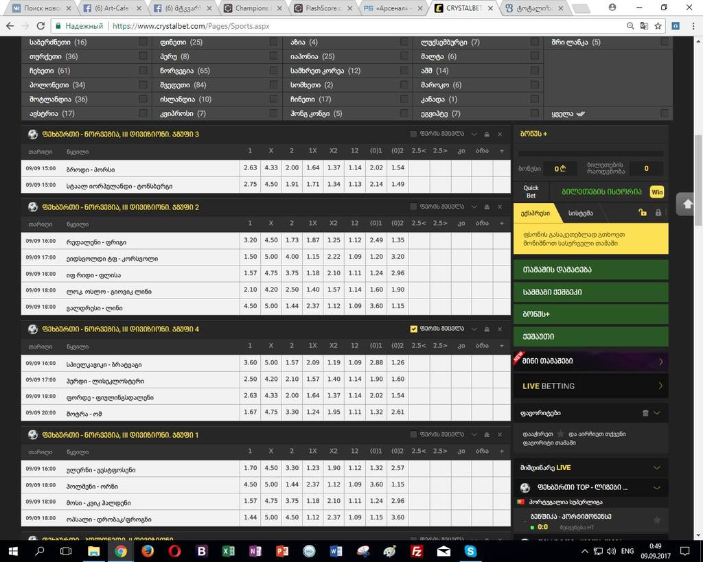Collapse the ჯგუფი 3 league table chevron
Screen dimensions: 703x562
[474, 134]
